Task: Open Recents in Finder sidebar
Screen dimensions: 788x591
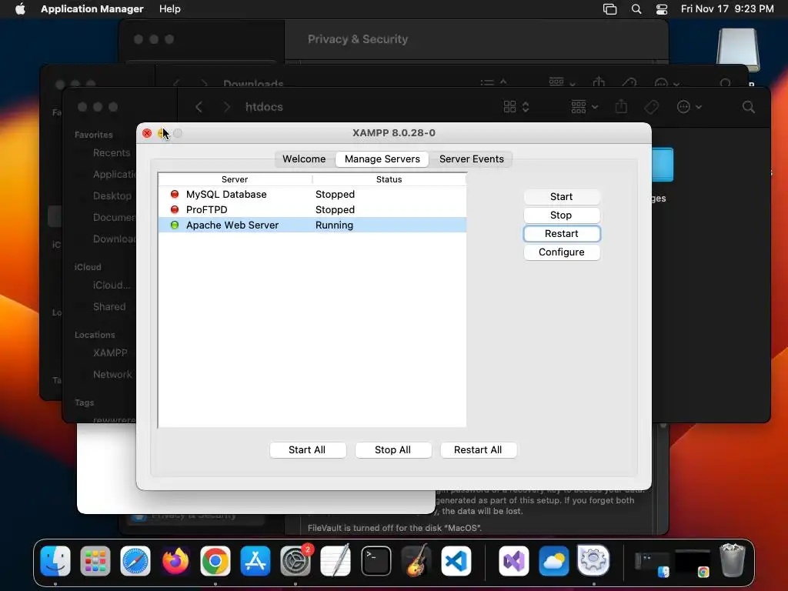Action: [x=111, y=153]
